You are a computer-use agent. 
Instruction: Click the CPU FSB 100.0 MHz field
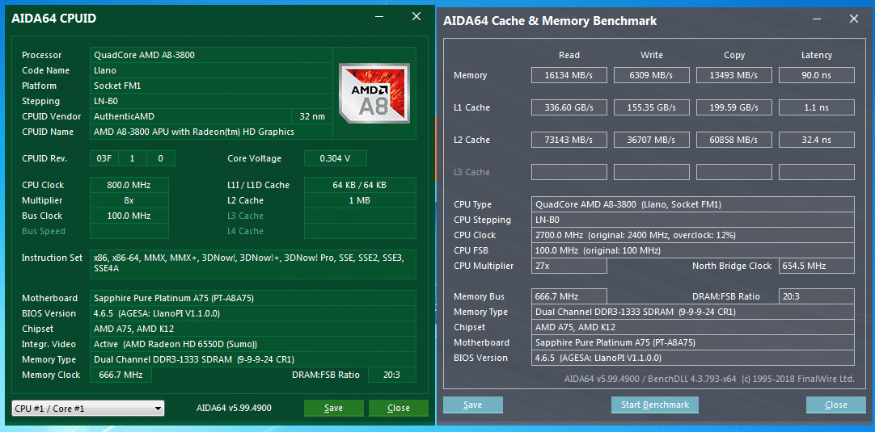point(692,250)
